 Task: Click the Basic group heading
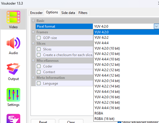41,21
